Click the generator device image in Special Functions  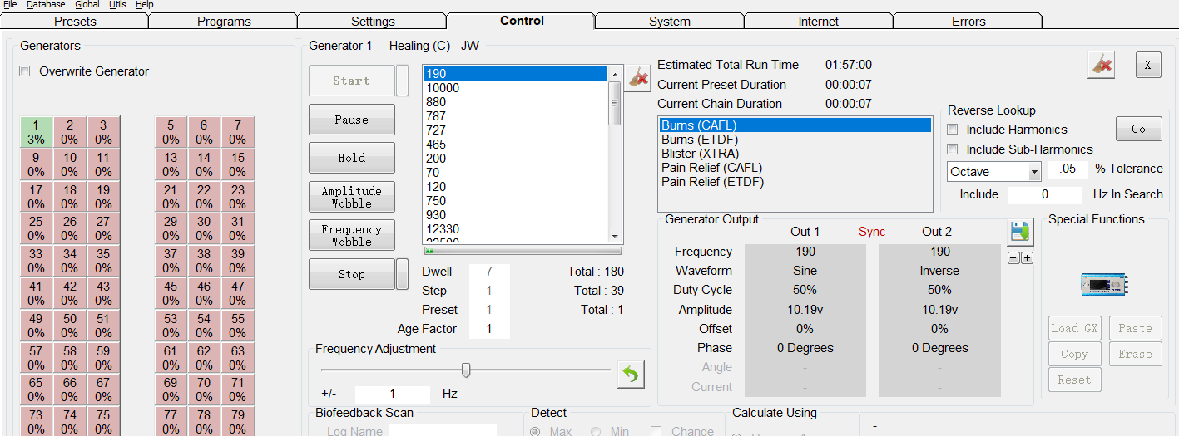click(x=1103, y=284)
